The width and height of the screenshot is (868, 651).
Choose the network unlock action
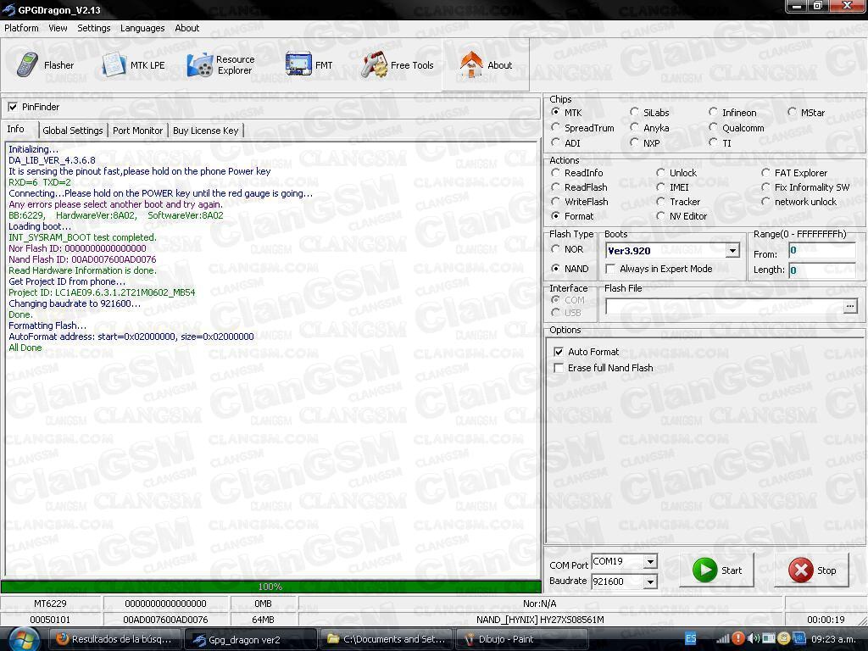[x=765, y=202]
